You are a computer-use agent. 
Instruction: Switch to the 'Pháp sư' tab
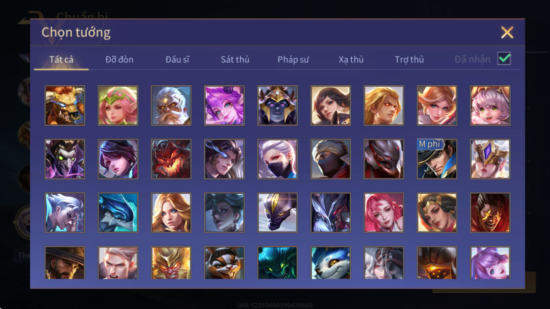(x=293, y=60)
